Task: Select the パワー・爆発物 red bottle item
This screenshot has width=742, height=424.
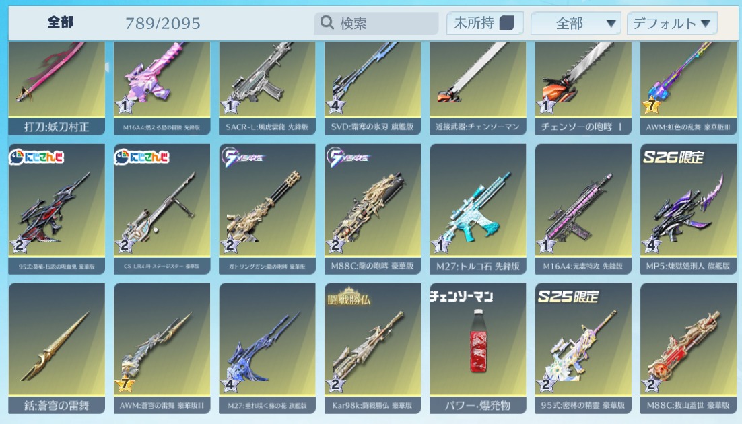Action: (477, 349)
